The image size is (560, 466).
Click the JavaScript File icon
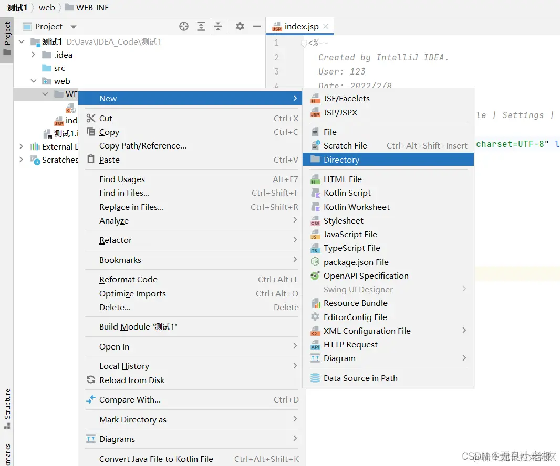(x=315, y=235)
